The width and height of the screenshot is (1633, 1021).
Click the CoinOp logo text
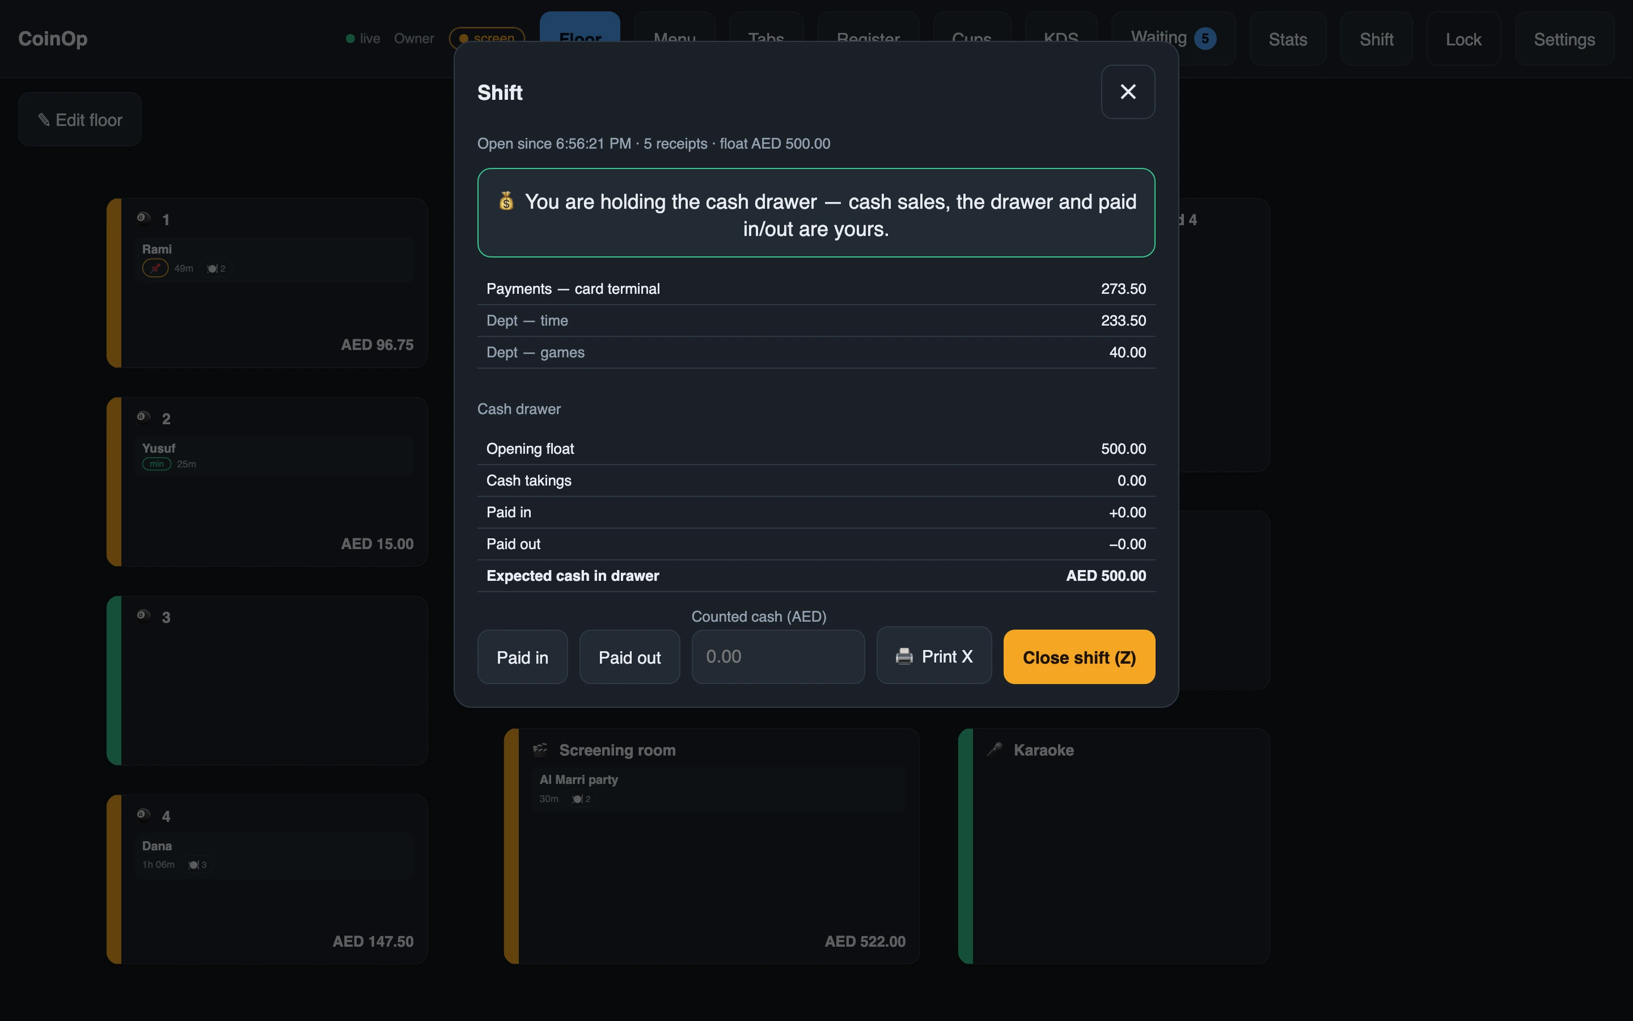click(x=53, y=39)
